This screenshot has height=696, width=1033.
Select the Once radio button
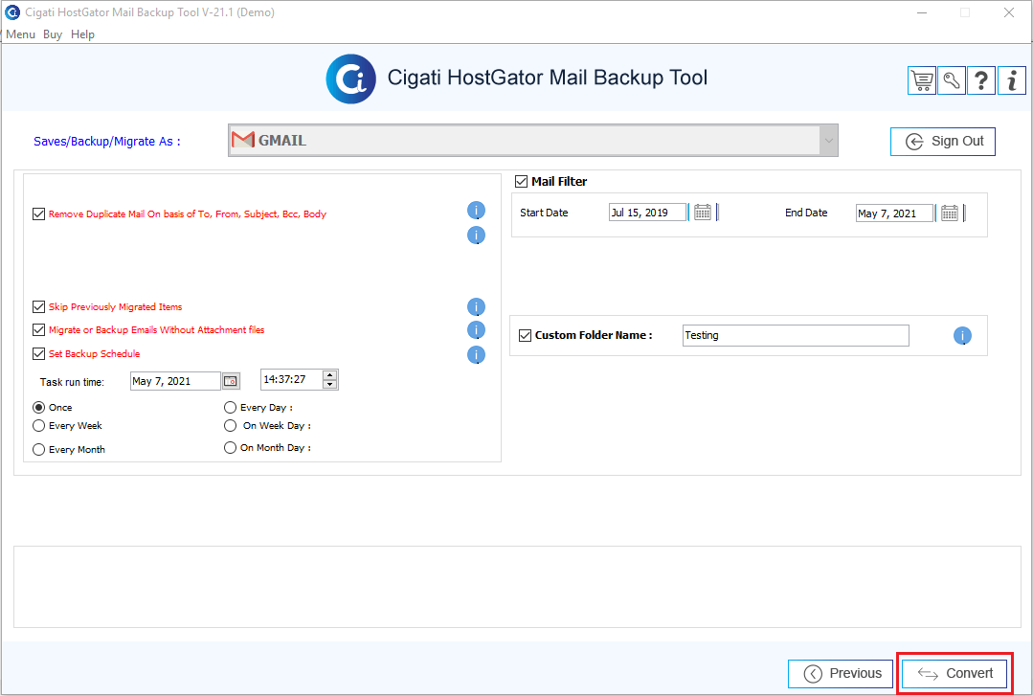39,407
